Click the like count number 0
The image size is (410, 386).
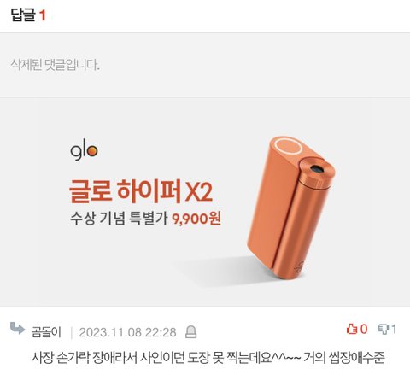364,330
